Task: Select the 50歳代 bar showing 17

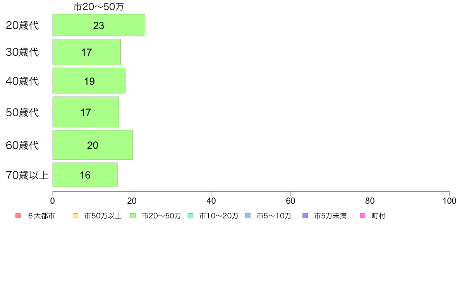Action: pyautogui.click(x=86, y=112)
